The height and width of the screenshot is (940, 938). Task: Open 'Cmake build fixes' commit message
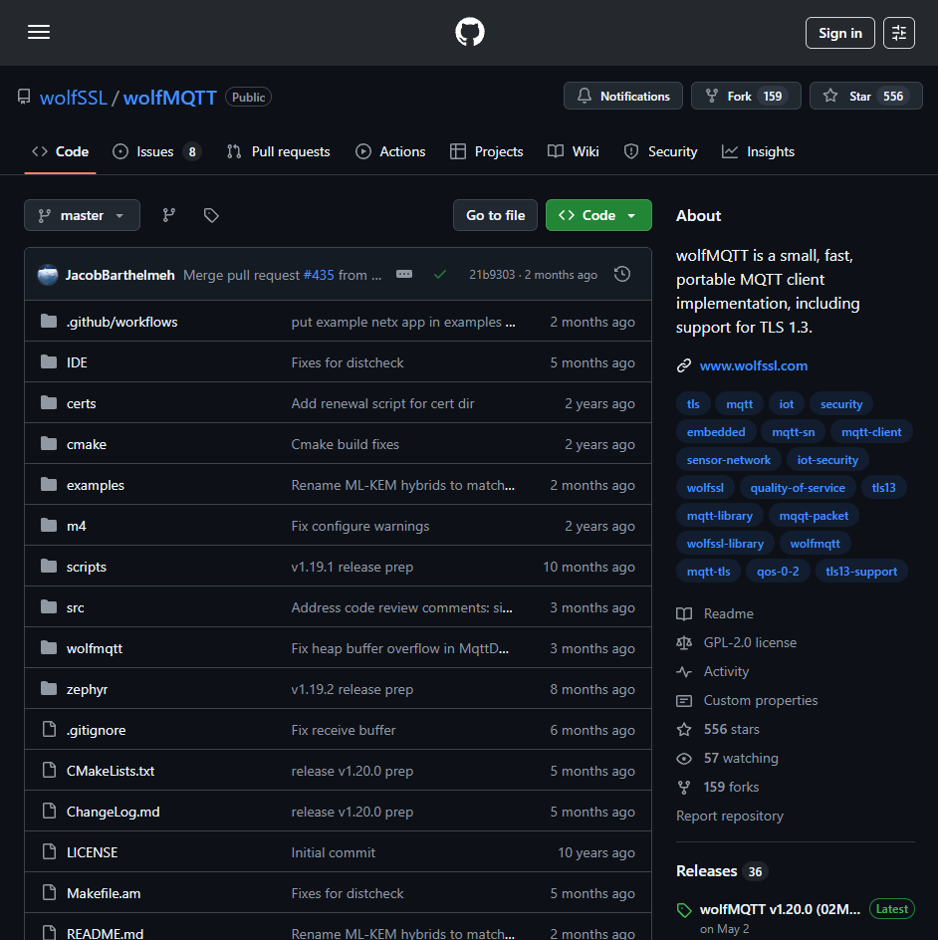click(x=345, y=444)
